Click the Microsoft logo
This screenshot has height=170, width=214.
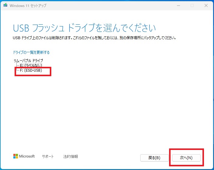click(x=24, y=156)
